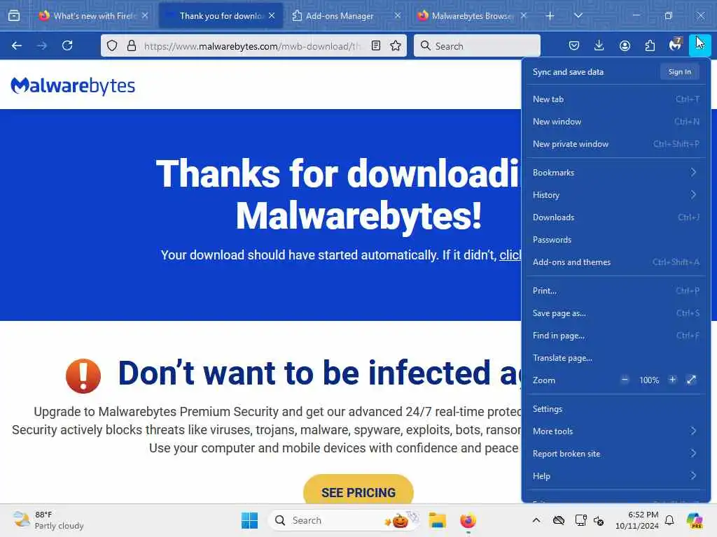The width and height of the screenshot is (717, 537).
Task: Open the Firefox View icon
Action: coord(14,15)
